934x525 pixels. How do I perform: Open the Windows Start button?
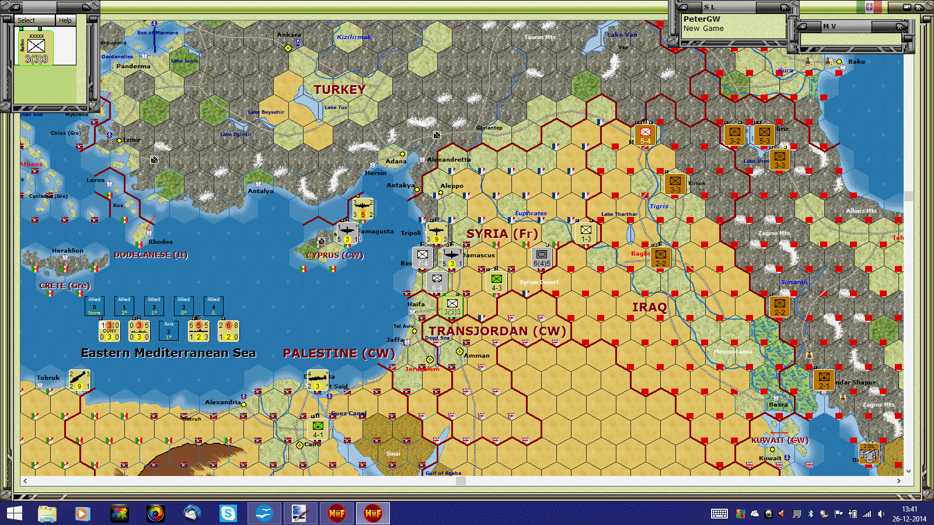14,513
